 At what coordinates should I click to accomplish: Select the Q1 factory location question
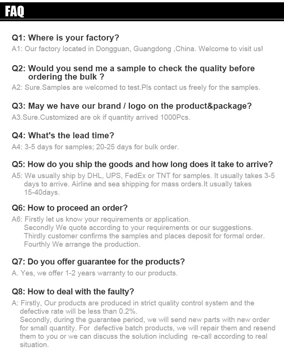[x=66, y=38]
